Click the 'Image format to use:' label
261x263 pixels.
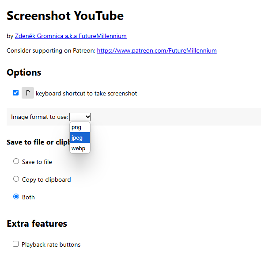pyautogui.click(x=39, y=117)
